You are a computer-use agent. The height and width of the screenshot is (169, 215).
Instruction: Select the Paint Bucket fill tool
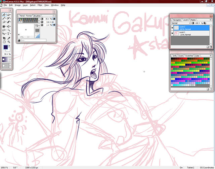[x=8, y=26]
